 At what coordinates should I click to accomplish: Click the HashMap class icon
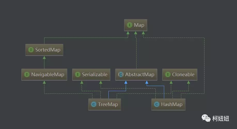(157, 104)
